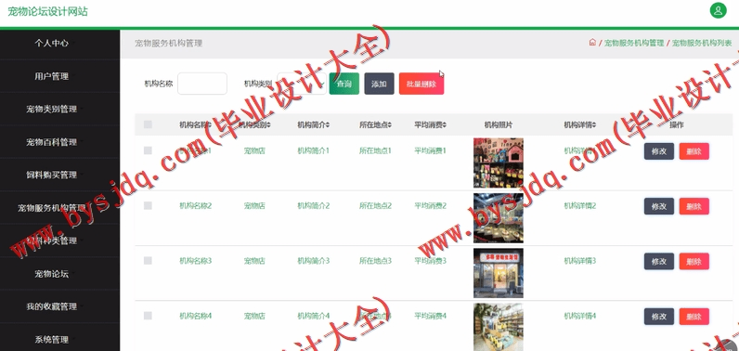
Task: Check the row for 机构名称2
Action: (x=148, y=205)
